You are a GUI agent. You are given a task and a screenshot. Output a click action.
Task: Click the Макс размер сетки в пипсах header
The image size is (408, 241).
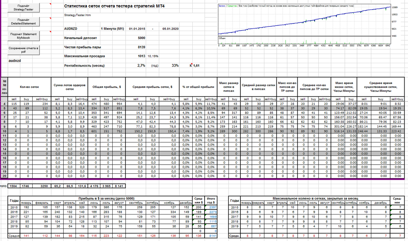[x=229, y=87]
